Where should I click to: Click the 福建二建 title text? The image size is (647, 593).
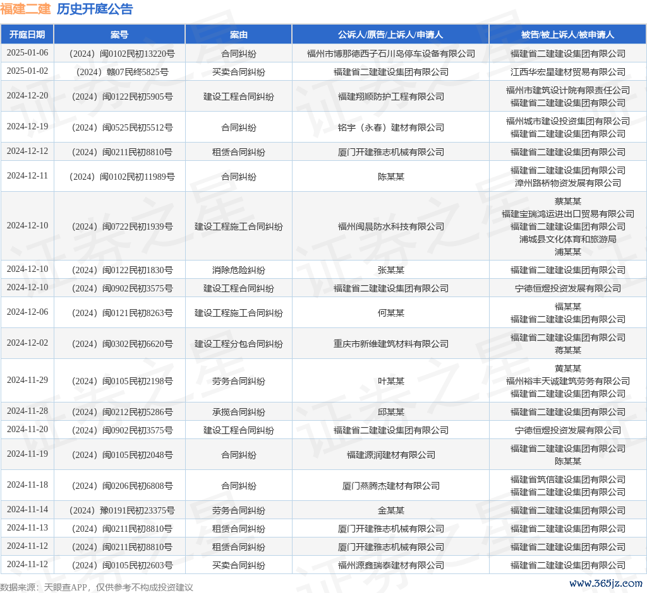(x=25, y=9)
